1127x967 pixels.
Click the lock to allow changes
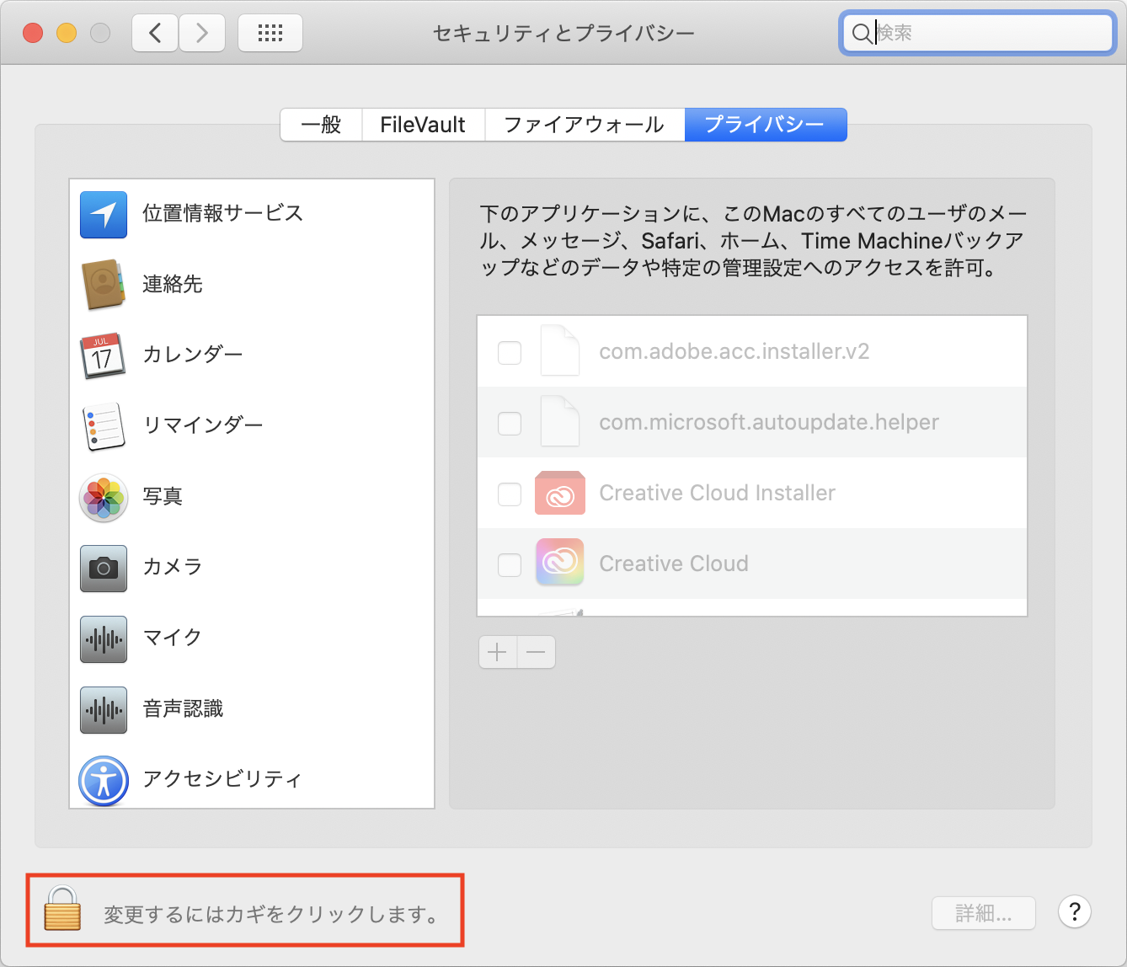pos(62,911)
